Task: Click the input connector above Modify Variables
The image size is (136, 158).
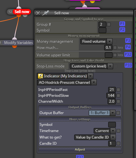Action: [x=15, y=39]
